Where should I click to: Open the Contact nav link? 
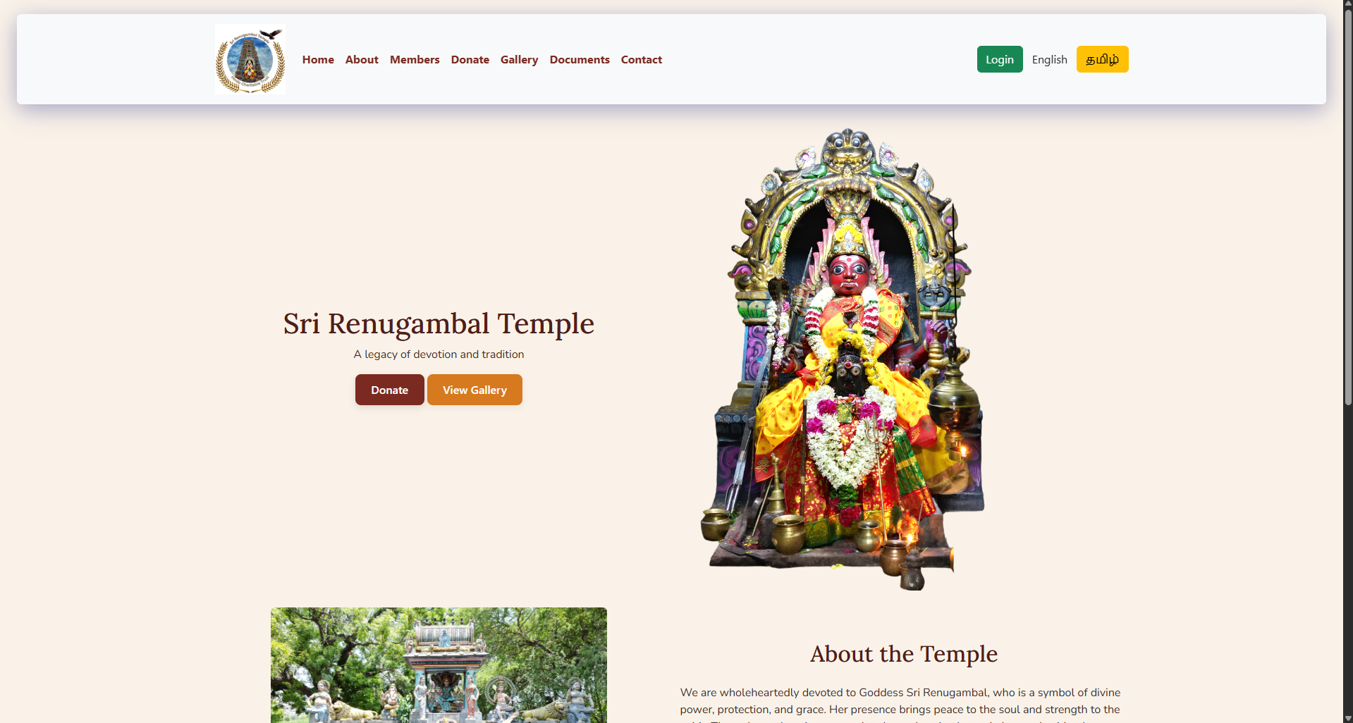click(641, 60)
